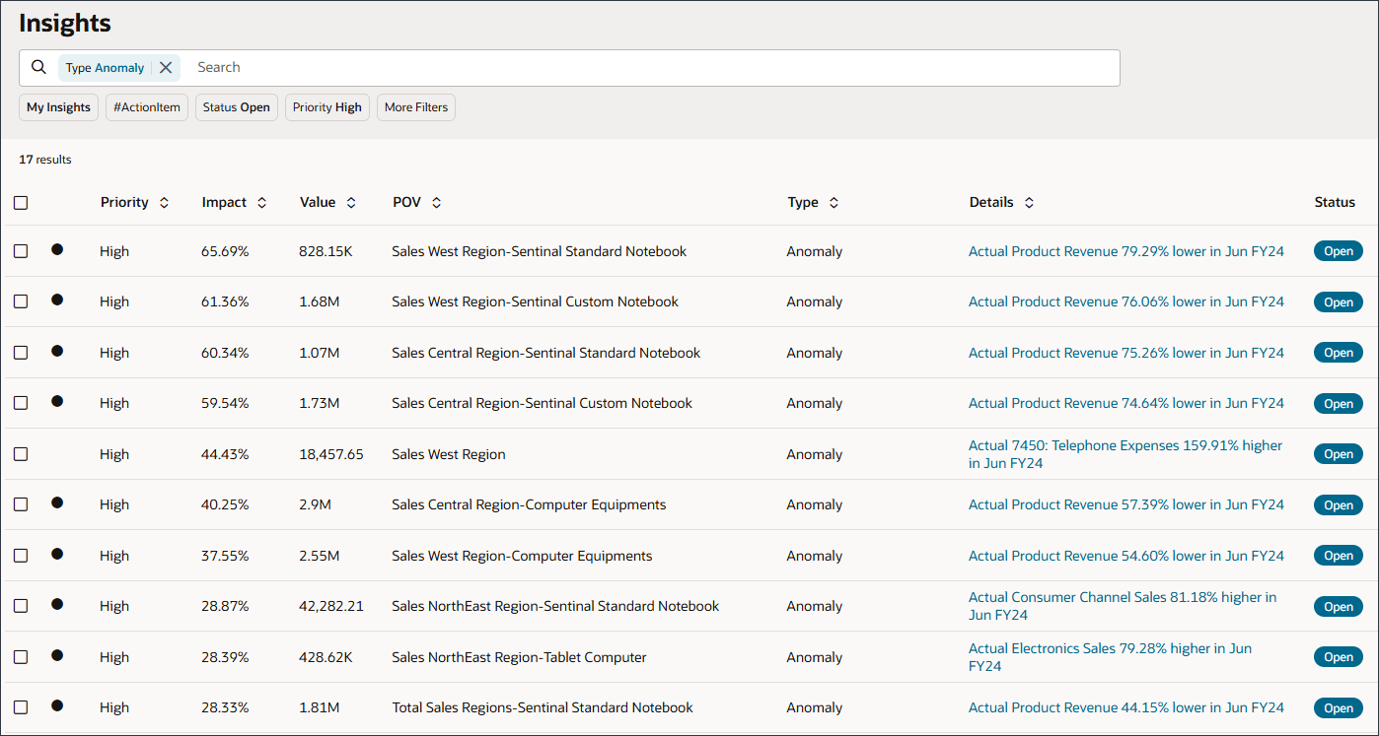Screen dimensions: 1379x736
Task: Sort results by Value
Action: pos(349,202)
